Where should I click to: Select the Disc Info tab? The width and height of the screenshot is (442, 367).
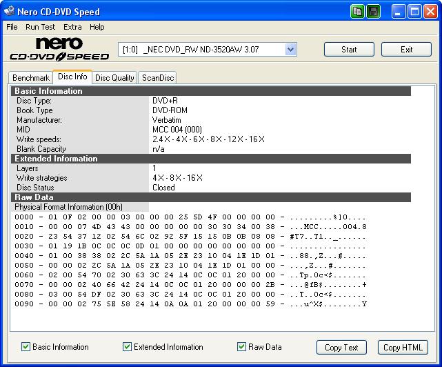point(72,77)
